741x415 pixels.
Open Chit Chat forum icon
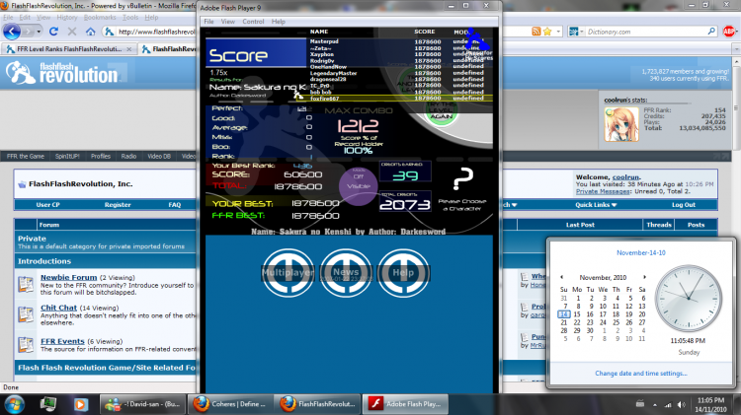coord(26,314)
